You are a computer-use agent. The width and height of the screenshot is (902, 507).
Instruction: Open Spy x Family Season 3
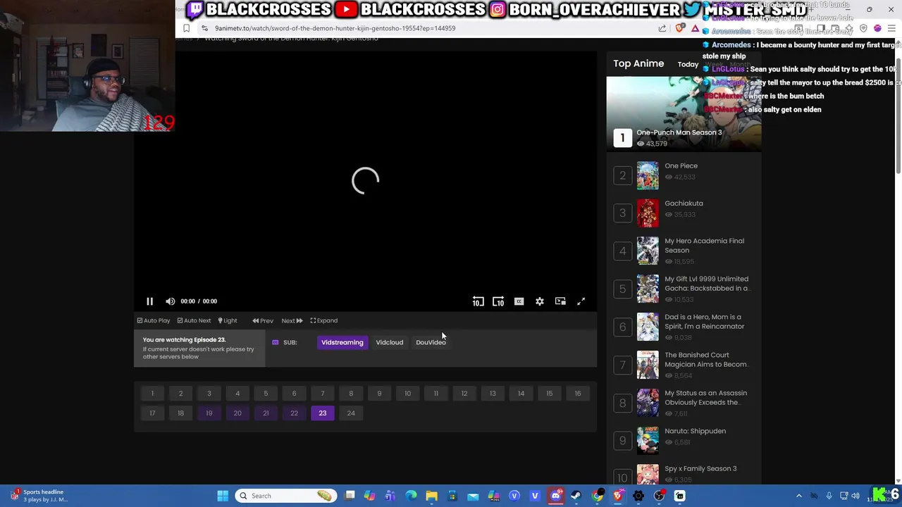(700, 469)
